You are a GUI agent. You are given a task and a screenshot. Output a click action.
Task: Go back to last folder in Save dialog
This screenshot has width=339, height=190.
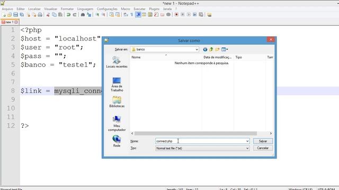click(x=205, y=49)
